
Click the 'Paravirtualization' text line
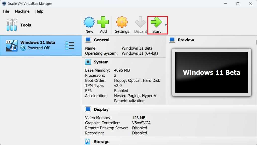point(129,101)
